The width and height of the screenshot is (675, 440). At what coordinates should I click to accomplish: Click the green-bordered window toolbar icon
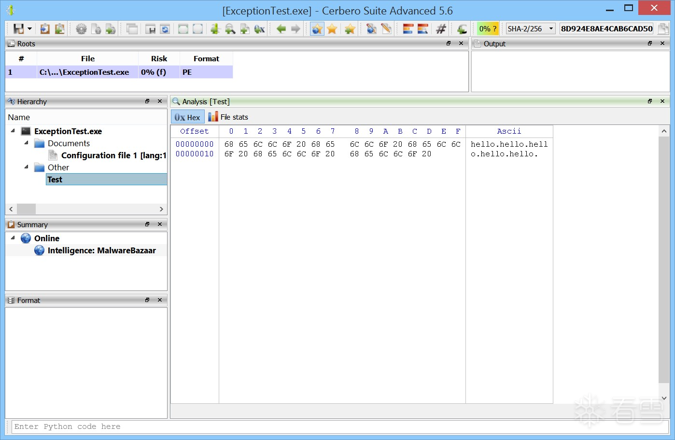[x=183, y=29]
